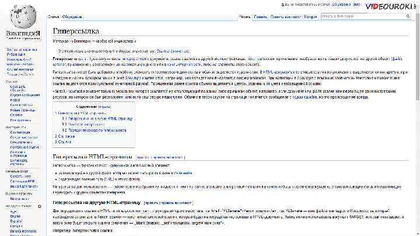Screen dimensions: 420x236
Task: Click Цитировать страницу in the sidebar
Action: point(19,162)
